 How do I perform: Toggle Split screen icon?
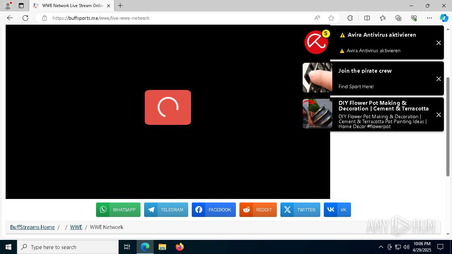367,18
